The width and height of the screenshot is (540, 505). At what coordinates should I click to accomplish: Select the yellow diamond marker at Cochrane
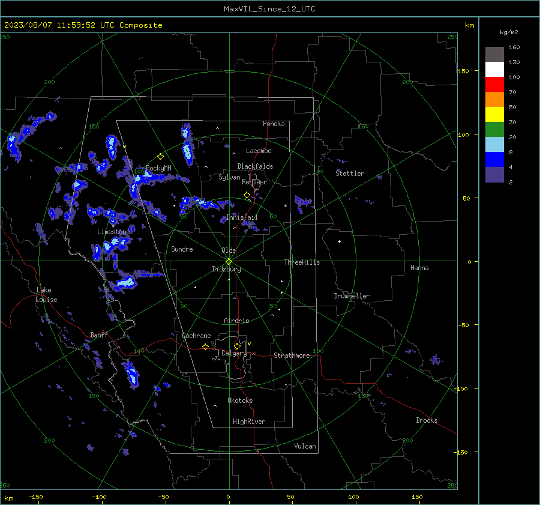(x=206, y=347)
